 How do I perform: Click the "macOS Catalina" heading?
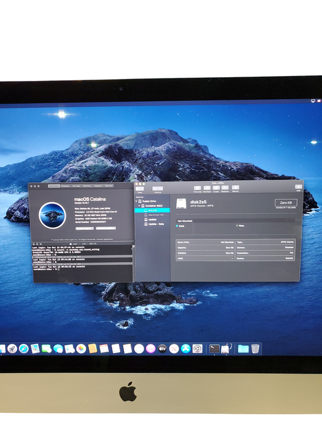click(x=90, y=199)
